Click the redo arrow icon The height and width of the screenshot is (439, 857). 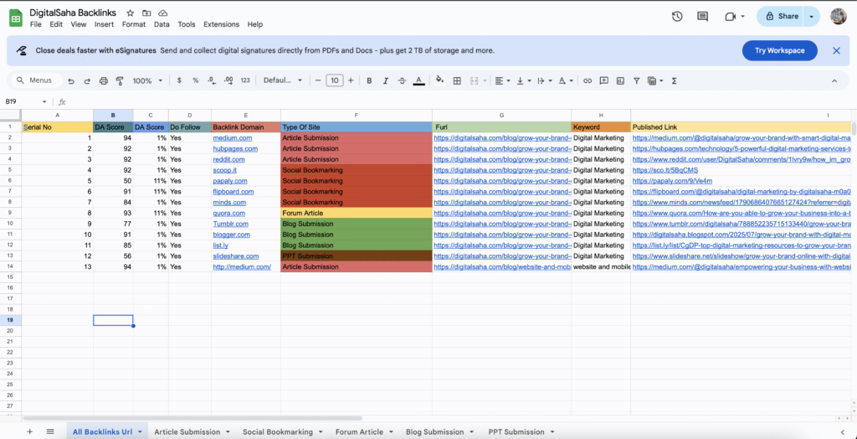click(87, 80)
